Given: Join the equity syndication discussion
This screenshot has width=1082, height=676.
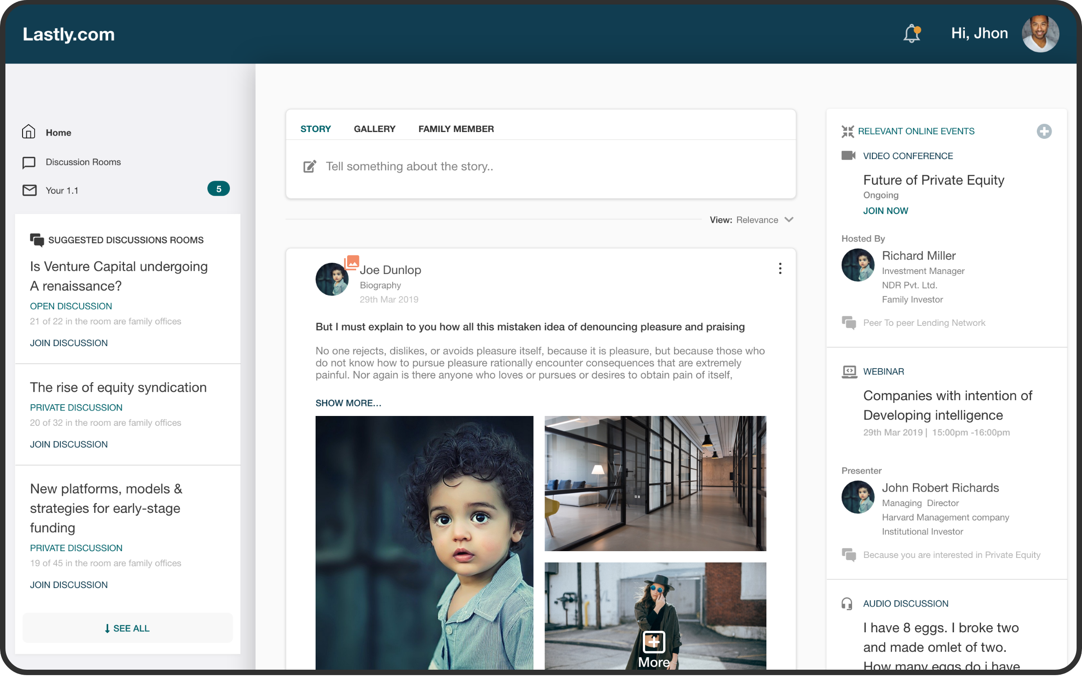Looking at the screenshot, I should tap(69, 444).
